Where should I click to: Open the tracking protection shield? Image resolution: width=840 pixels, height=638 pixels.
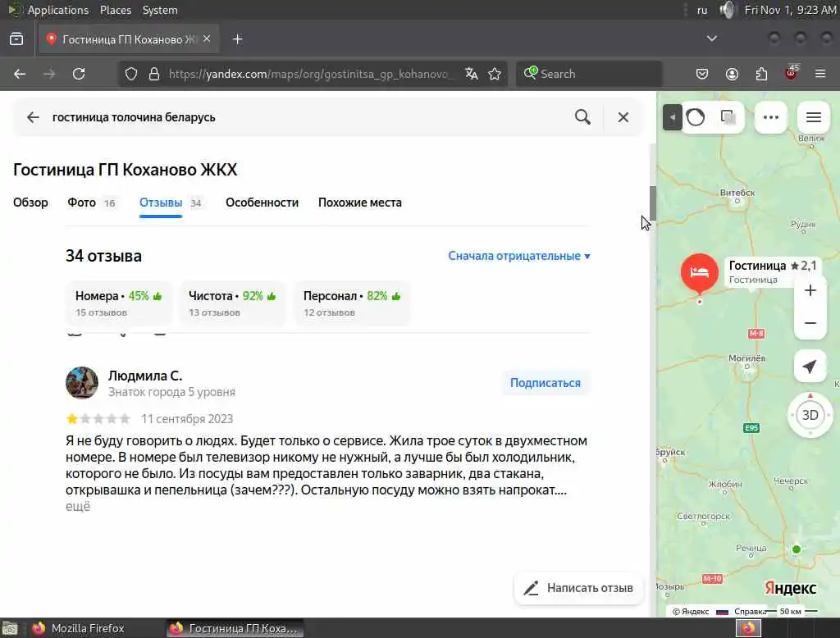click(131, 74)
